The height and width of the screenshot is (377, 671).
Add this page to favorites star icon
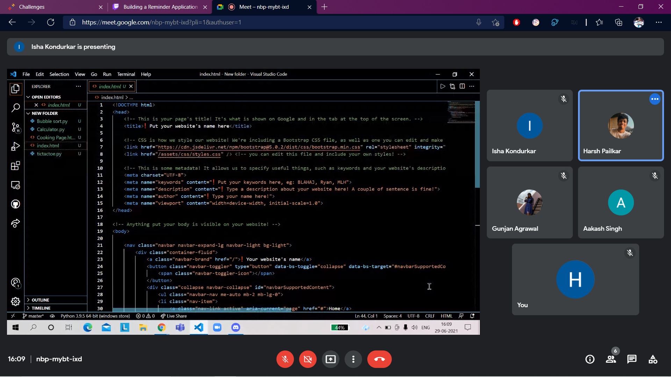click(496, 22)
